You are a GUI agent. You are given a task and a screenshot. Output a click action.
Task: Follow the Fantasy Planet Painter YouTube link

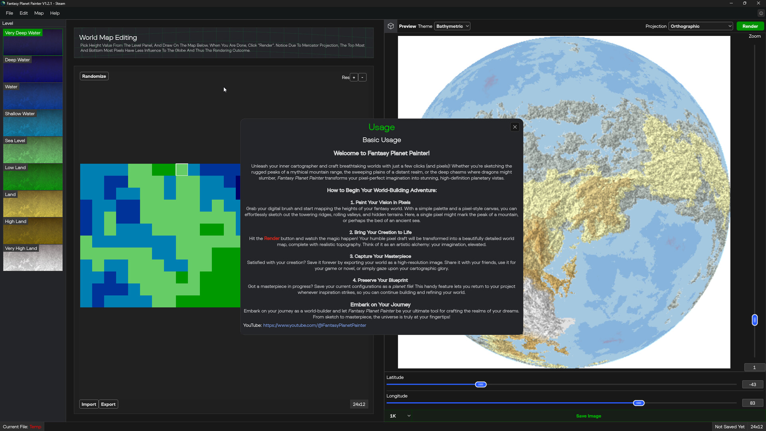click(314, 325)
